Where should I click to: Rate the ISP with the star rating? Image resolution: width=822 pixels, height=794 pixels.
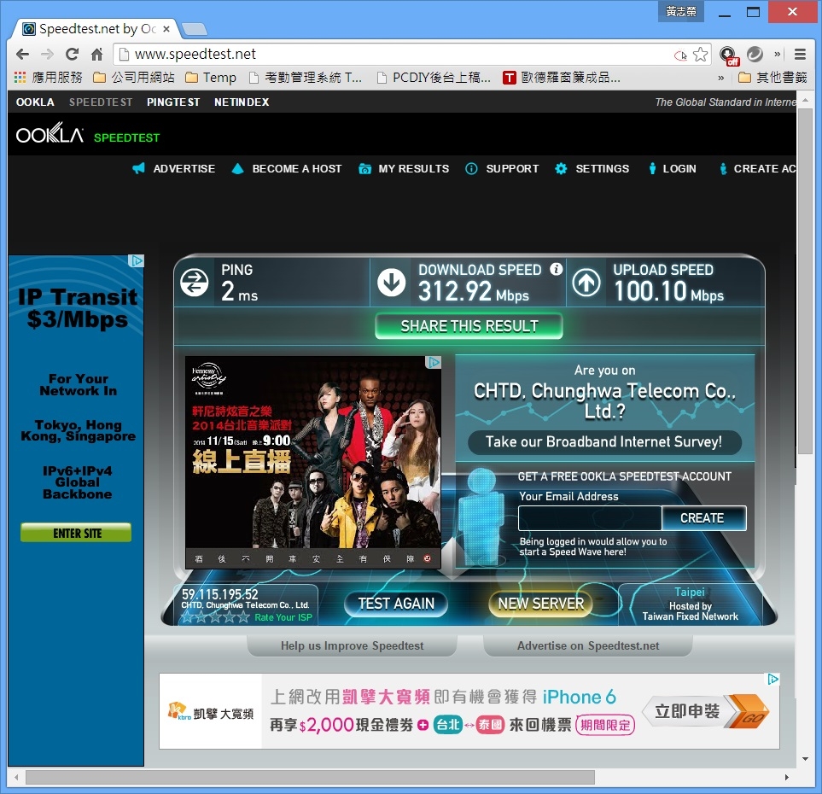(x=215, y=617)
